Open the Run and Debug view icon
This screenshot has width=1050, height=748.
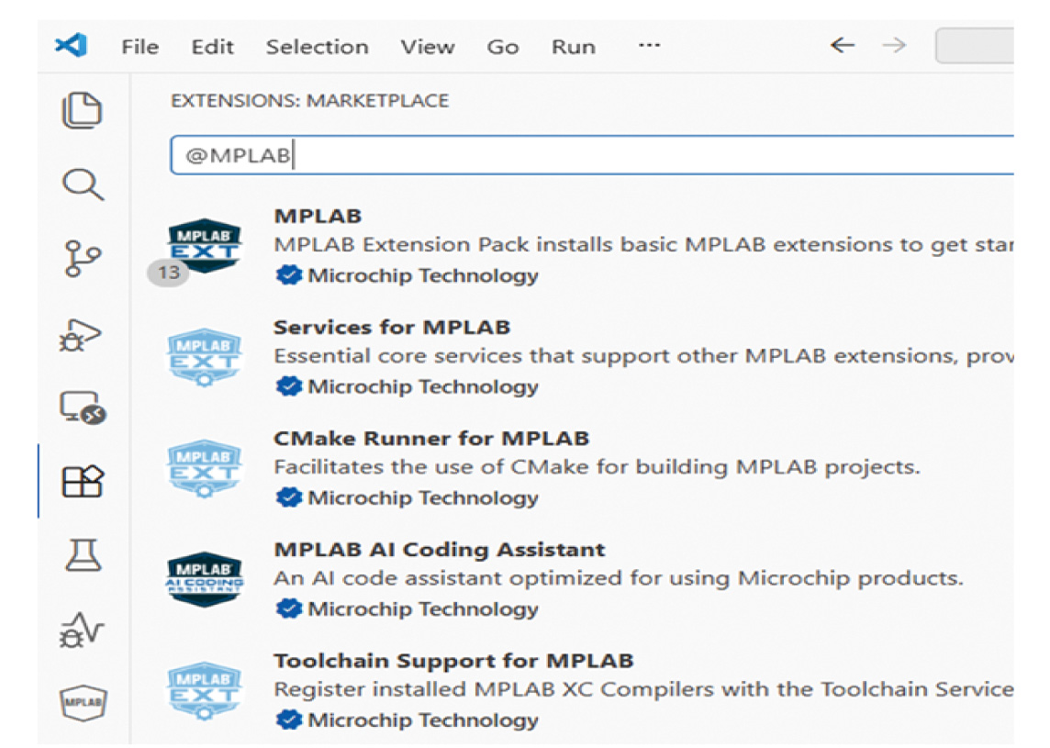point(83,336)
